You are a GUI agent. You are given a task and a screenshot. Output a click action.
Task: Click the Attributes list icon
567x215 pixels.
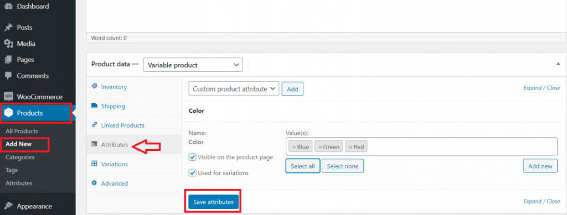pos(94,144)
